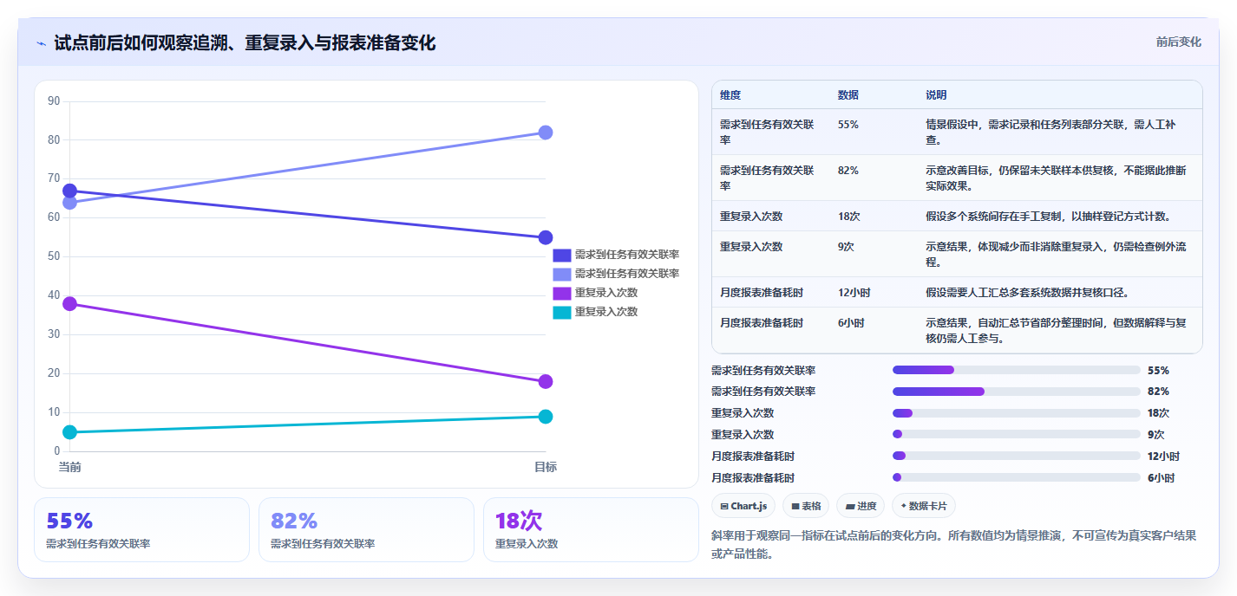Click the lightning icon beside the title

41,43
